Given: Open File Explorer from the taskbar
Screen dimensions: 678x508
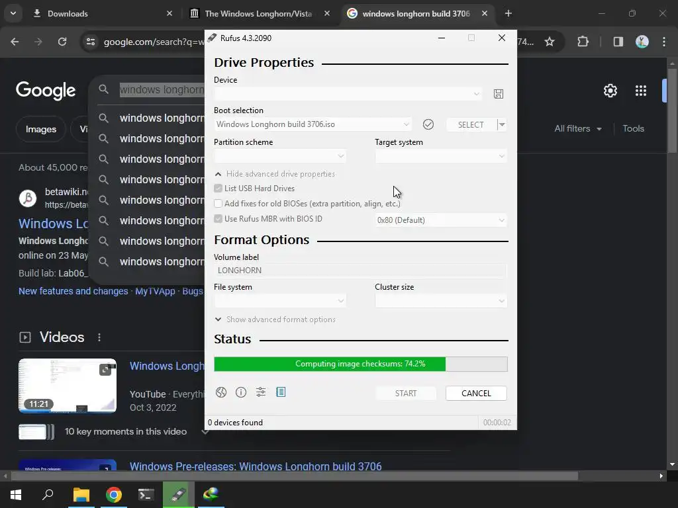Looking at the screenshot, I should pyautogui.click(x=81, y=495).
